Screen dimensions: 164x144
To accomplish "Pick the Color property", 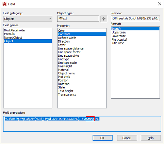I will 62,31.
